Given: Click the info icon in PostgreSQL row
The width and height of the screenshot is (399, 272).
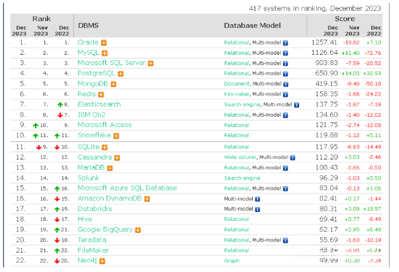Looking at the screenshot, I should 286,74.
